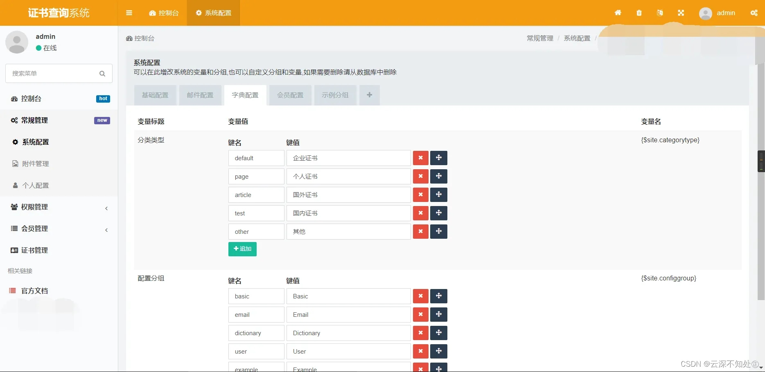
Task: Click move handle for article row
Action: pos(439,195)
